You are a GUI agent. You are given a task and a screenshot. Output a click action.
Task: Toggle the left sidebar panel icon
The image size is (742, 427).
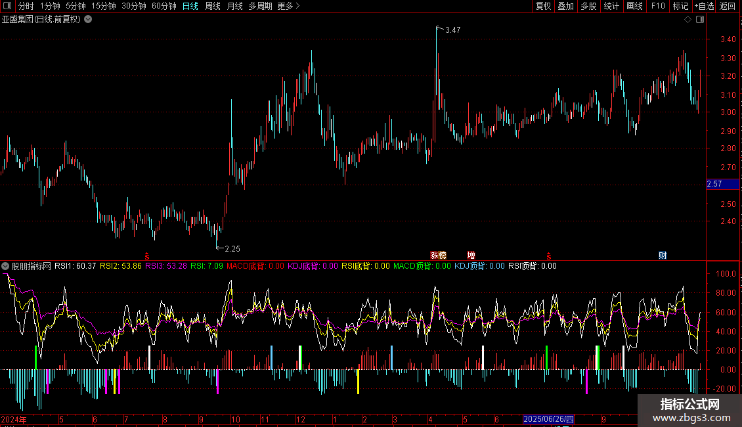tap(7, 6)
